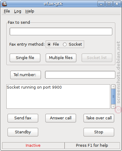Click the Single file button
The height and width of the screenshot is (151, 122).
point(25,58)
